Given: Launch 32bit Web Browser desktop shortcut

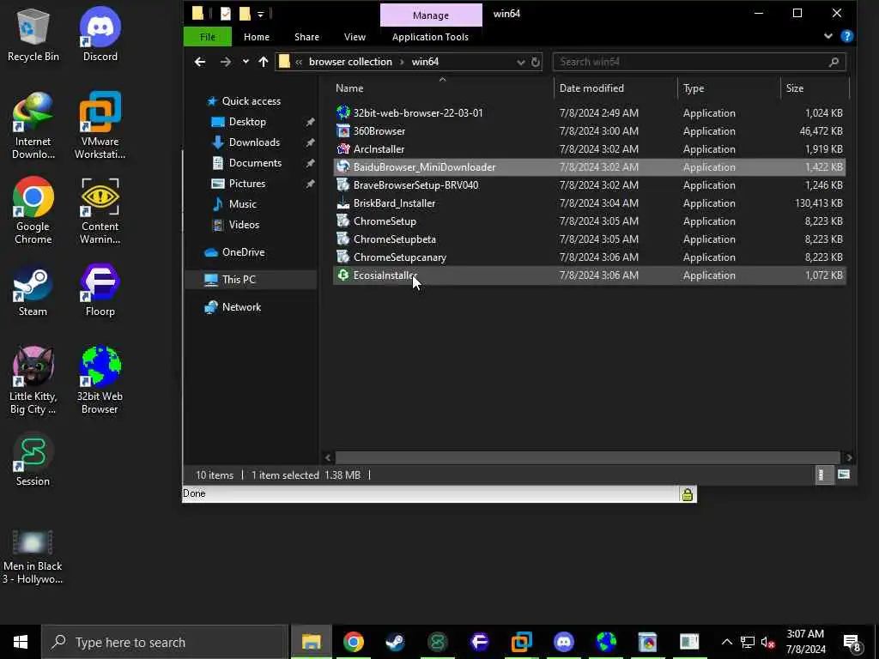Looking at the screenshot, I should tap(100, 381).
